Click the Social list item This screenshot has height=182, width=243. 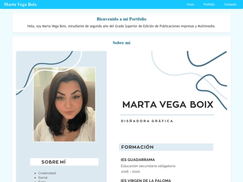click(43, 178)
